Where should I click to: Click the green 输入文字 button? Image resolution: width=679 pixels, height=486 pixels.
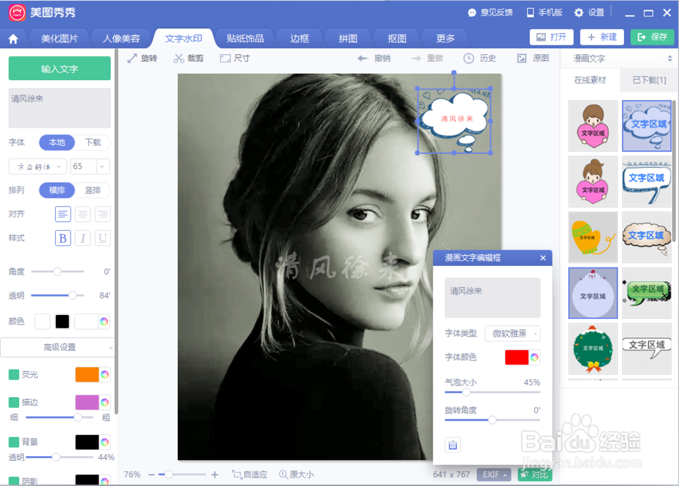pyautogui.click(x=59, y=69)
